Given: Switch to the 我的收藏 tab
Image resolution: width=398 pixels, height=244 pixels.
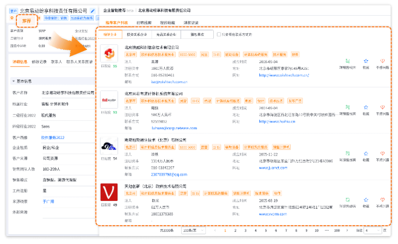Looking at the screenshot, I should 167,23.
